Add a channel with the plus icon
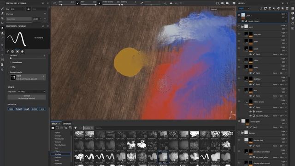The height and width of the screenshot is (166, 295). coord(45,14)
